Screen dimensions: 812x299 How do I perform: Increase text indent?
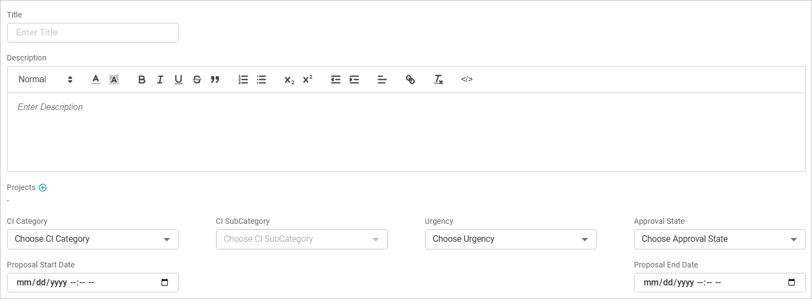(354, 80)
